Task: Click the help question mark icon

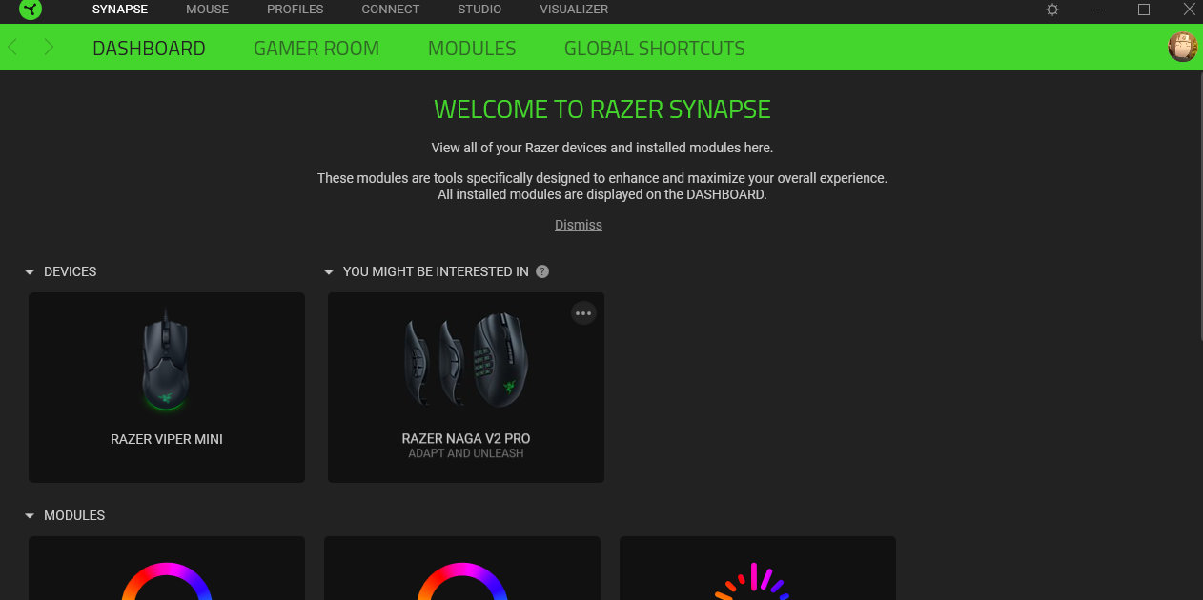Action: (x=542, y=271)
